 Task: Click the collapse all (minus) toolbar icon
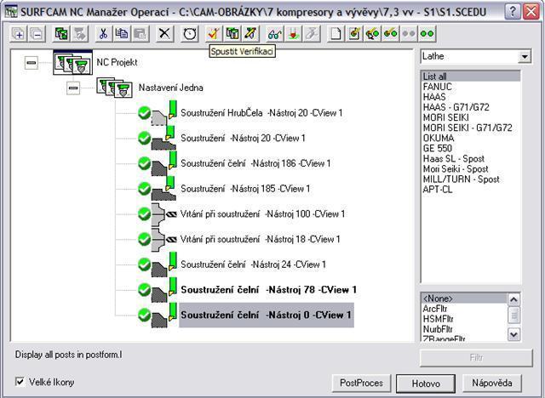(x=37, y=34)
